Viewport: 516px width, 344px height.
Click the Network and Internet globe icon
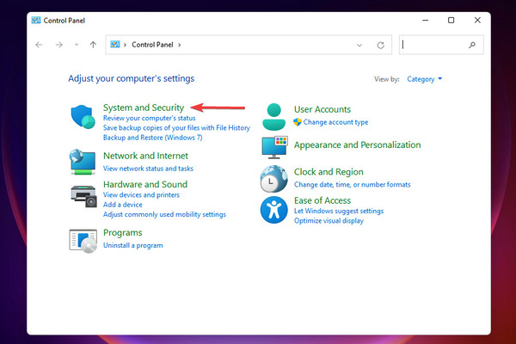(83, 162)
